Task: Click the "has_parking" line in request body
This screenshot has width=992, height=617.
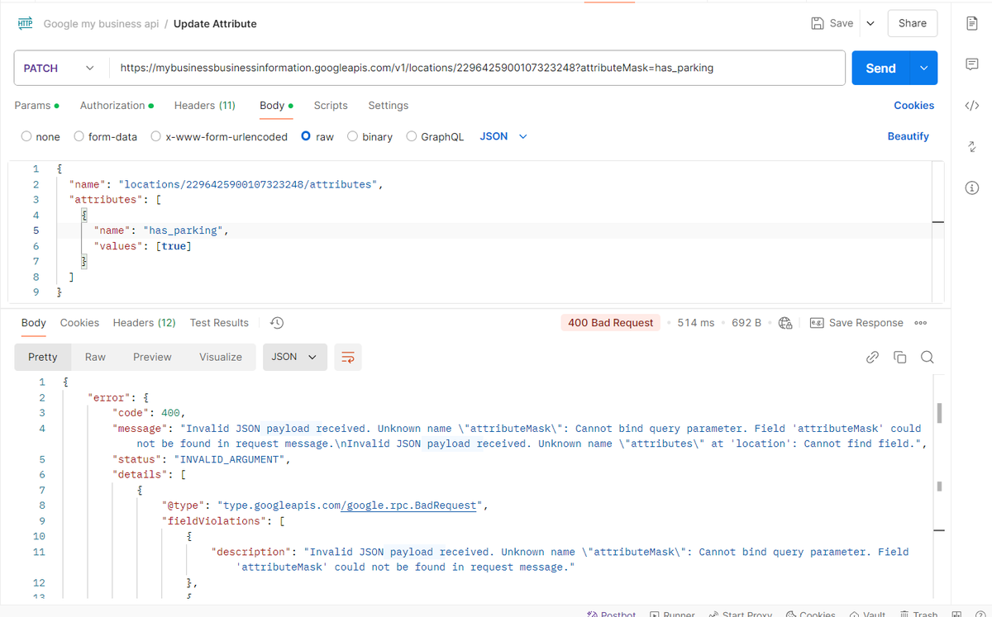Action: pos(161,230)
